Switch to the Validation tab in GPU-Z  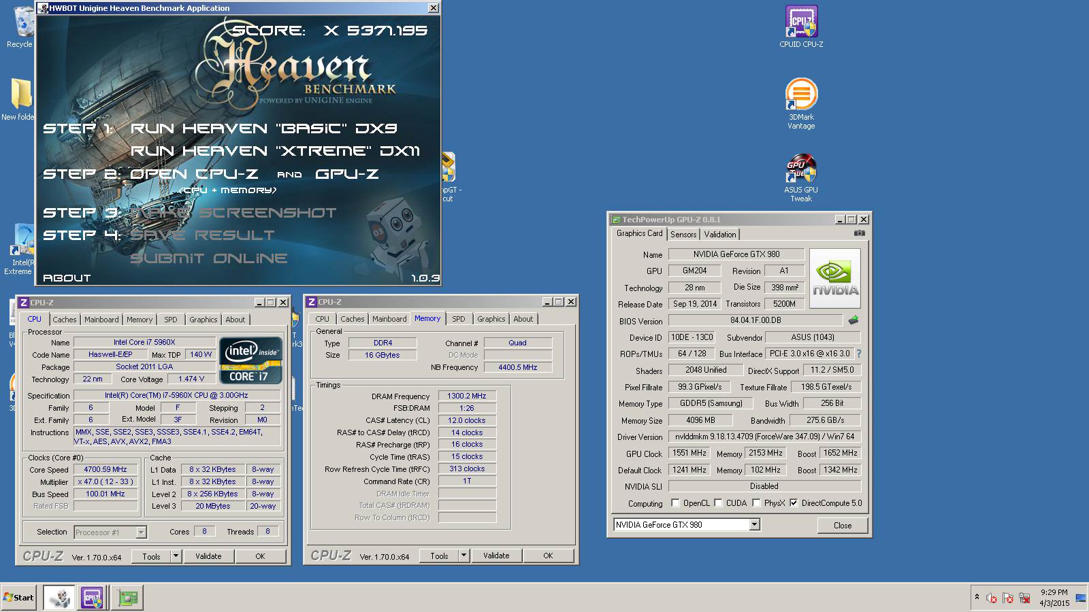point(720,235)
